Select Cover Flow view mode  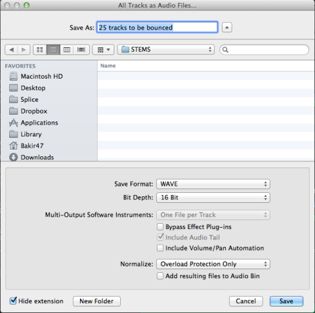[x=81, y=50]
